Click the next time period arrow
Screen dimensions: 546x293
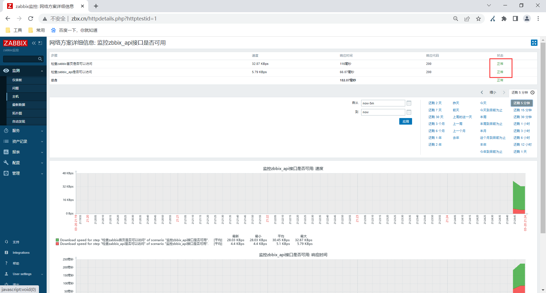click(x=504, y=92)
